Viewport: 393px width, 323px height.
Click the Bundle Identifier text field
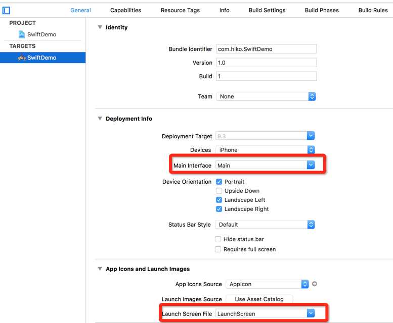click(266, 49)
